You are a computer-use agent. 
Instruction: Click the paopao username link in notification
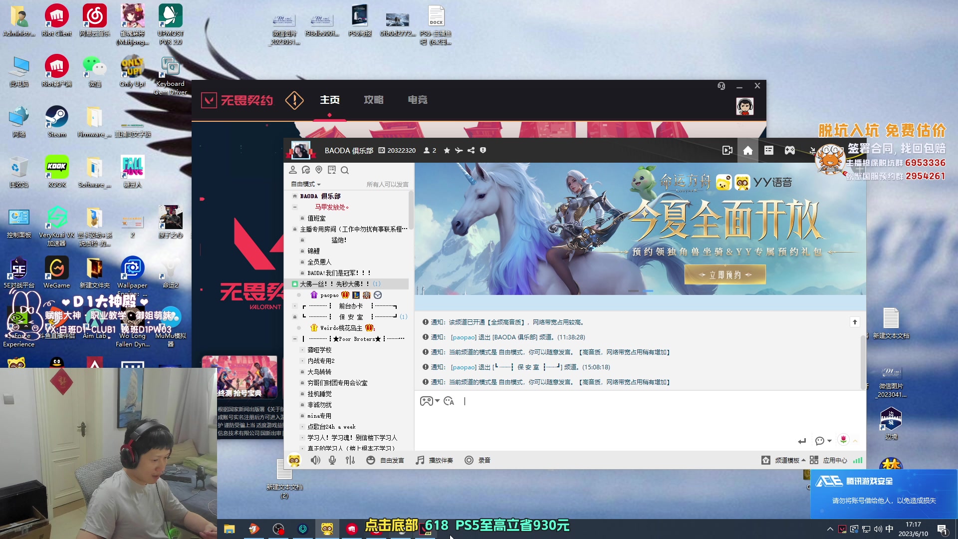point(464,337)
